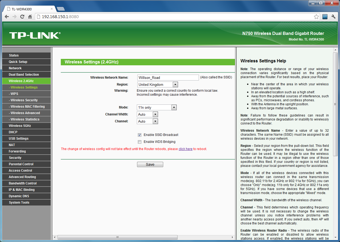Open Wireless MAC Filtering

26,107
